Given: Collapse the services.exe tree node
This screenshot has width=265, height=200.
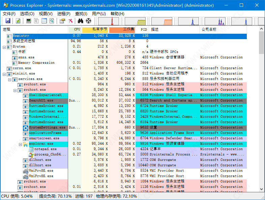Looking at the screenshot, I should [10, 80].
